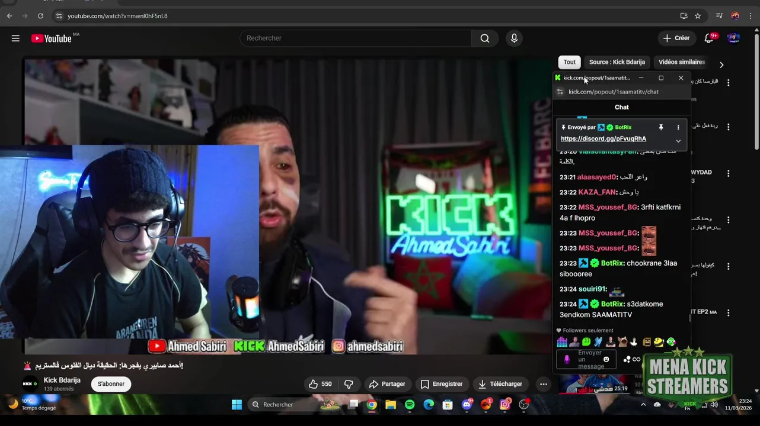Click the Kick chat scrollbar
The height and width of the screenshot is (426, 760).
(689, 318)
